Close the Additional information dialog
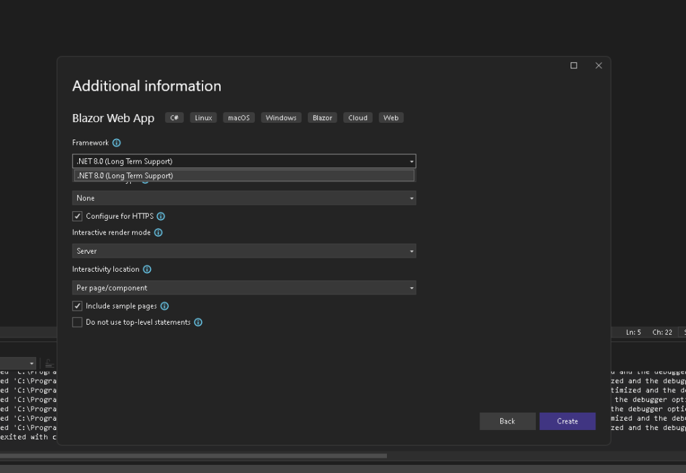686x473 pixels. [599, 66]
